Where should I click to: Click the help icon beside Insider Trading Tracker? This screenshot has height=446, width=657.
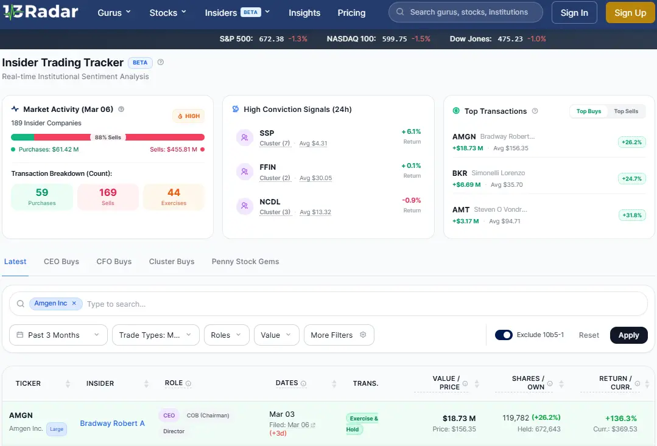[x=161, y=62]
